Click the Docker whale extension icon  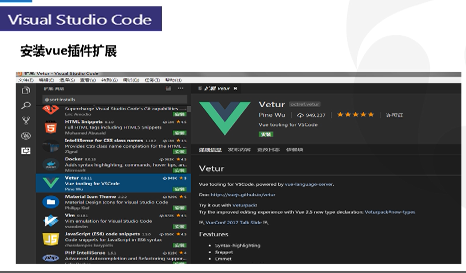click(x=51, y=164)
